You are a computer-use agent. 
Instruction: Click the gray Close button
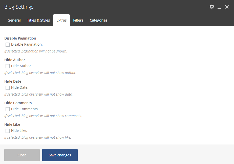(x=22, y=155)
